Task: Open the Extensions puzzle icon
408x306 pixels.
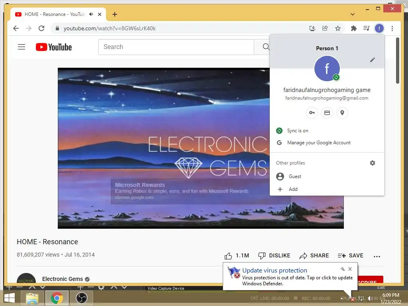Action: point(354,28)
